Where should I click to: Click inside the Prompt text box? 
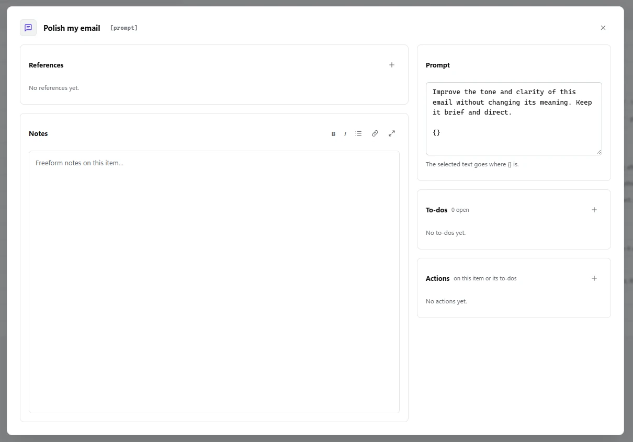tap(514, 119)
